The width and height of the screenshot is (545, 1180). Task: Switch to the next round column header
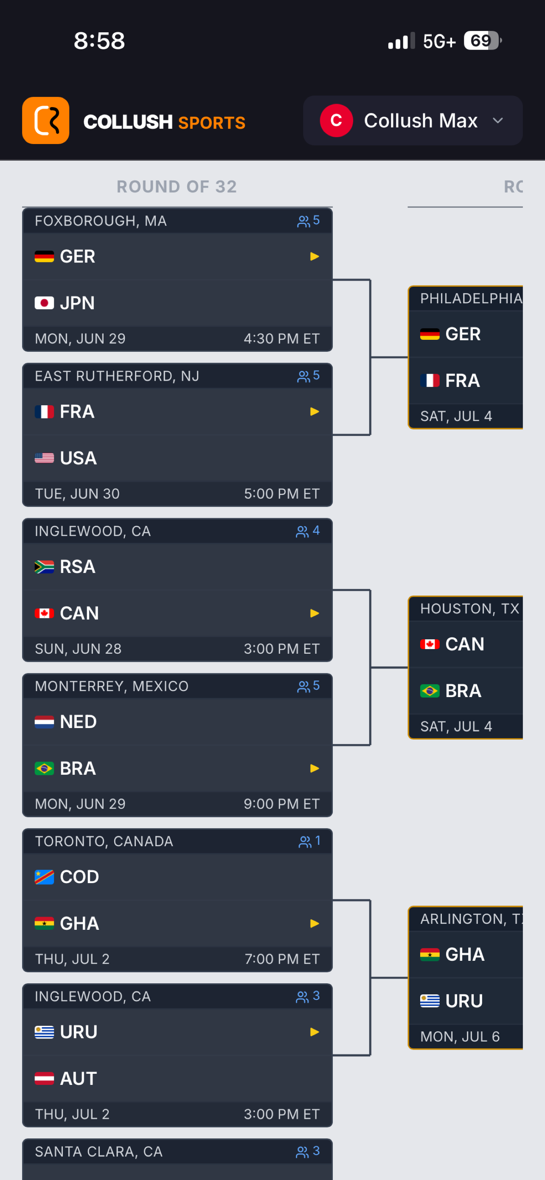513,187
